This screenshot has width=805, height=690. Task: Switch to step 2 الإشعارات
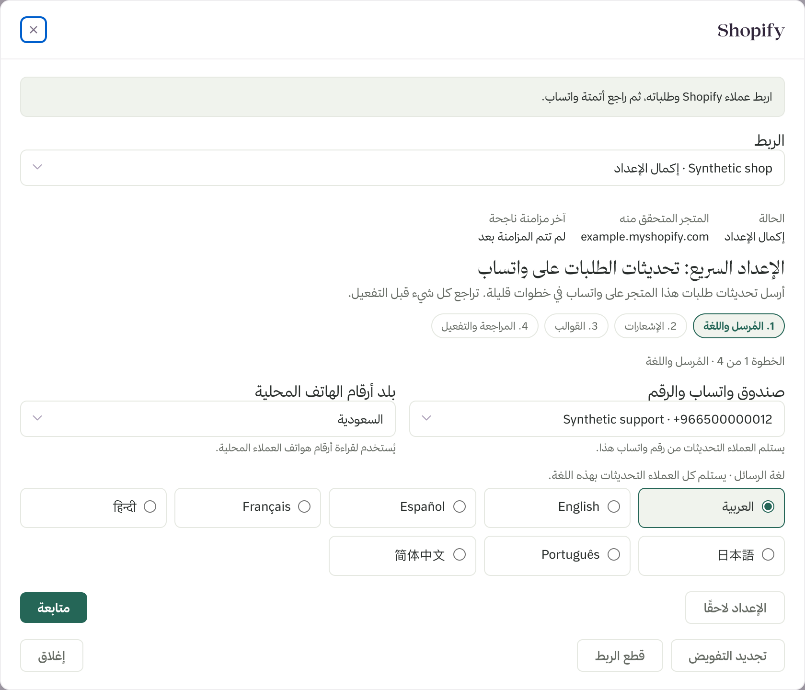point(651,326)
